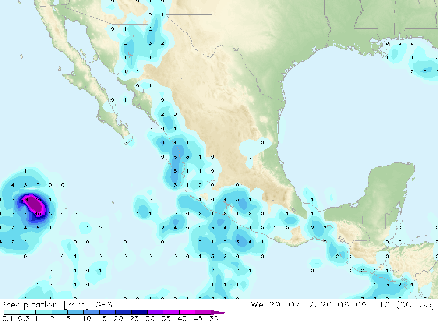This screenshot has height=321, width=438.
Task: Select legend swatch between 0.1 and 0.5
Action: coord(12,312)
